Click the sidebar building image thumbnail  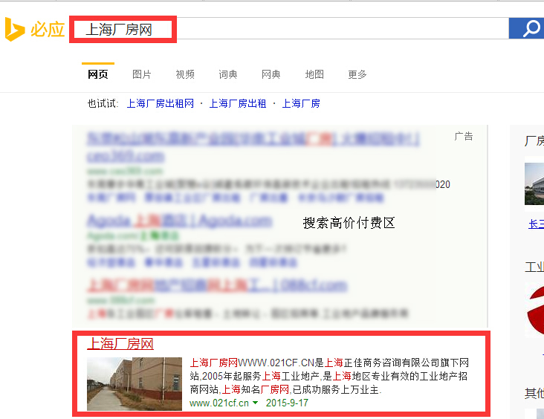tap(534, 183)
